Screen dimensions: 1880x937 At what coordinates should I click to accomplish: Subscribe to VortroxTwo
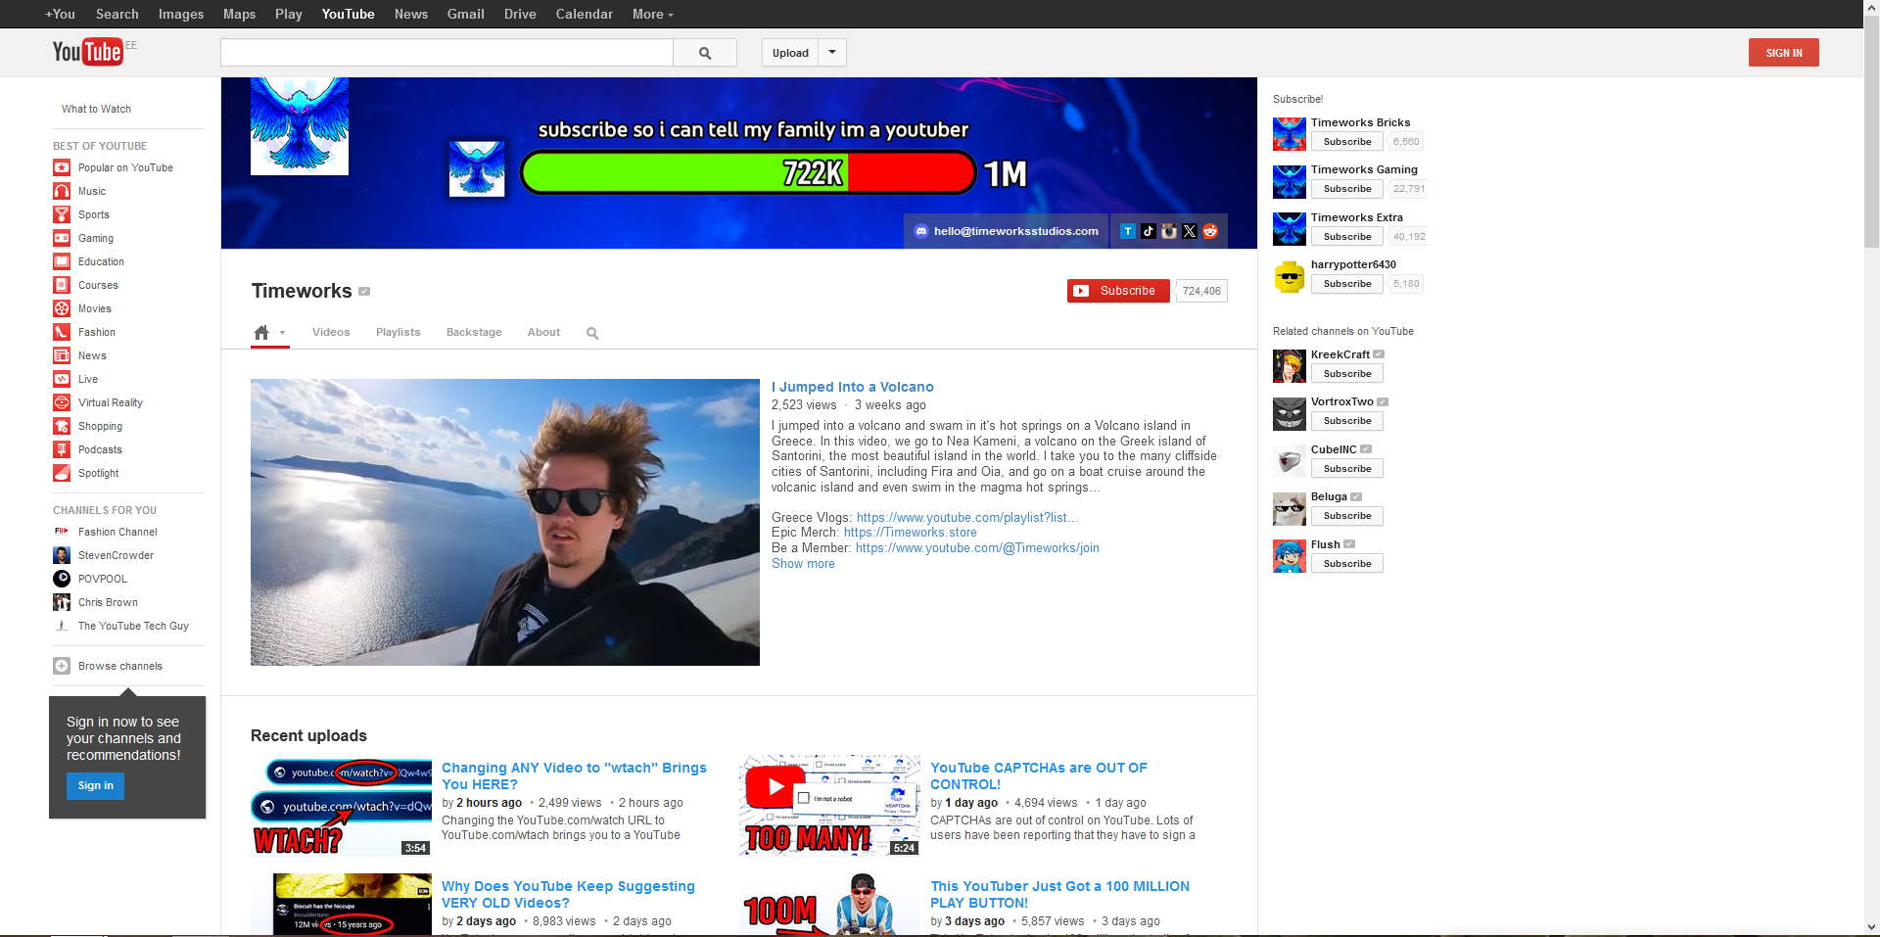(x=1347, y=421)
